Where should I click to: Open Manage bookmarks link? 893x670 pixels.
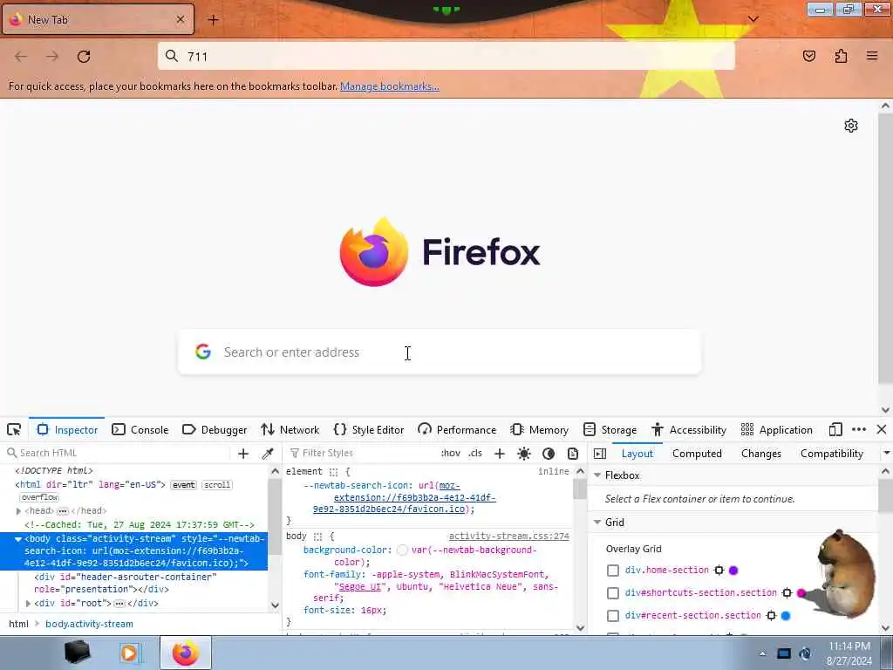pyautogui.click(x=390, y=86)
